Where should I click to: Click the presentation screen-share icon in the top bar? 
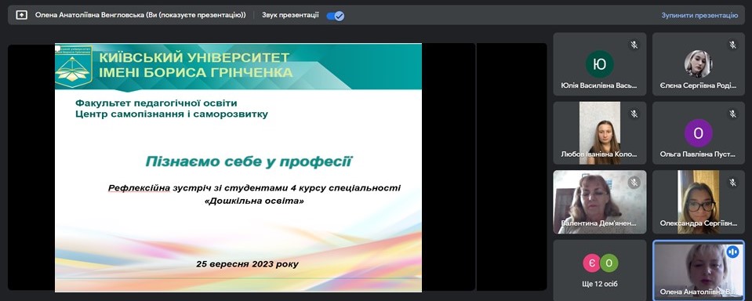22,15
